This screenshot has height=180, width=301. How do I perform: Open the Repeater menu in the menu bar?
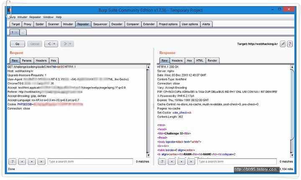point(35,17)
